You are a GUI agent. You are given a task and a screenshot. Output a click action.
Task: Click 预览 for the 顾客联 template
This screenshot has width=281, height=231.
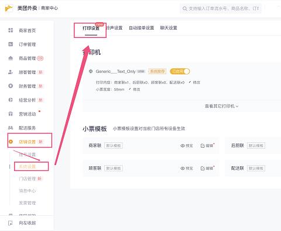pyautogui.click(x=189, y=168)
